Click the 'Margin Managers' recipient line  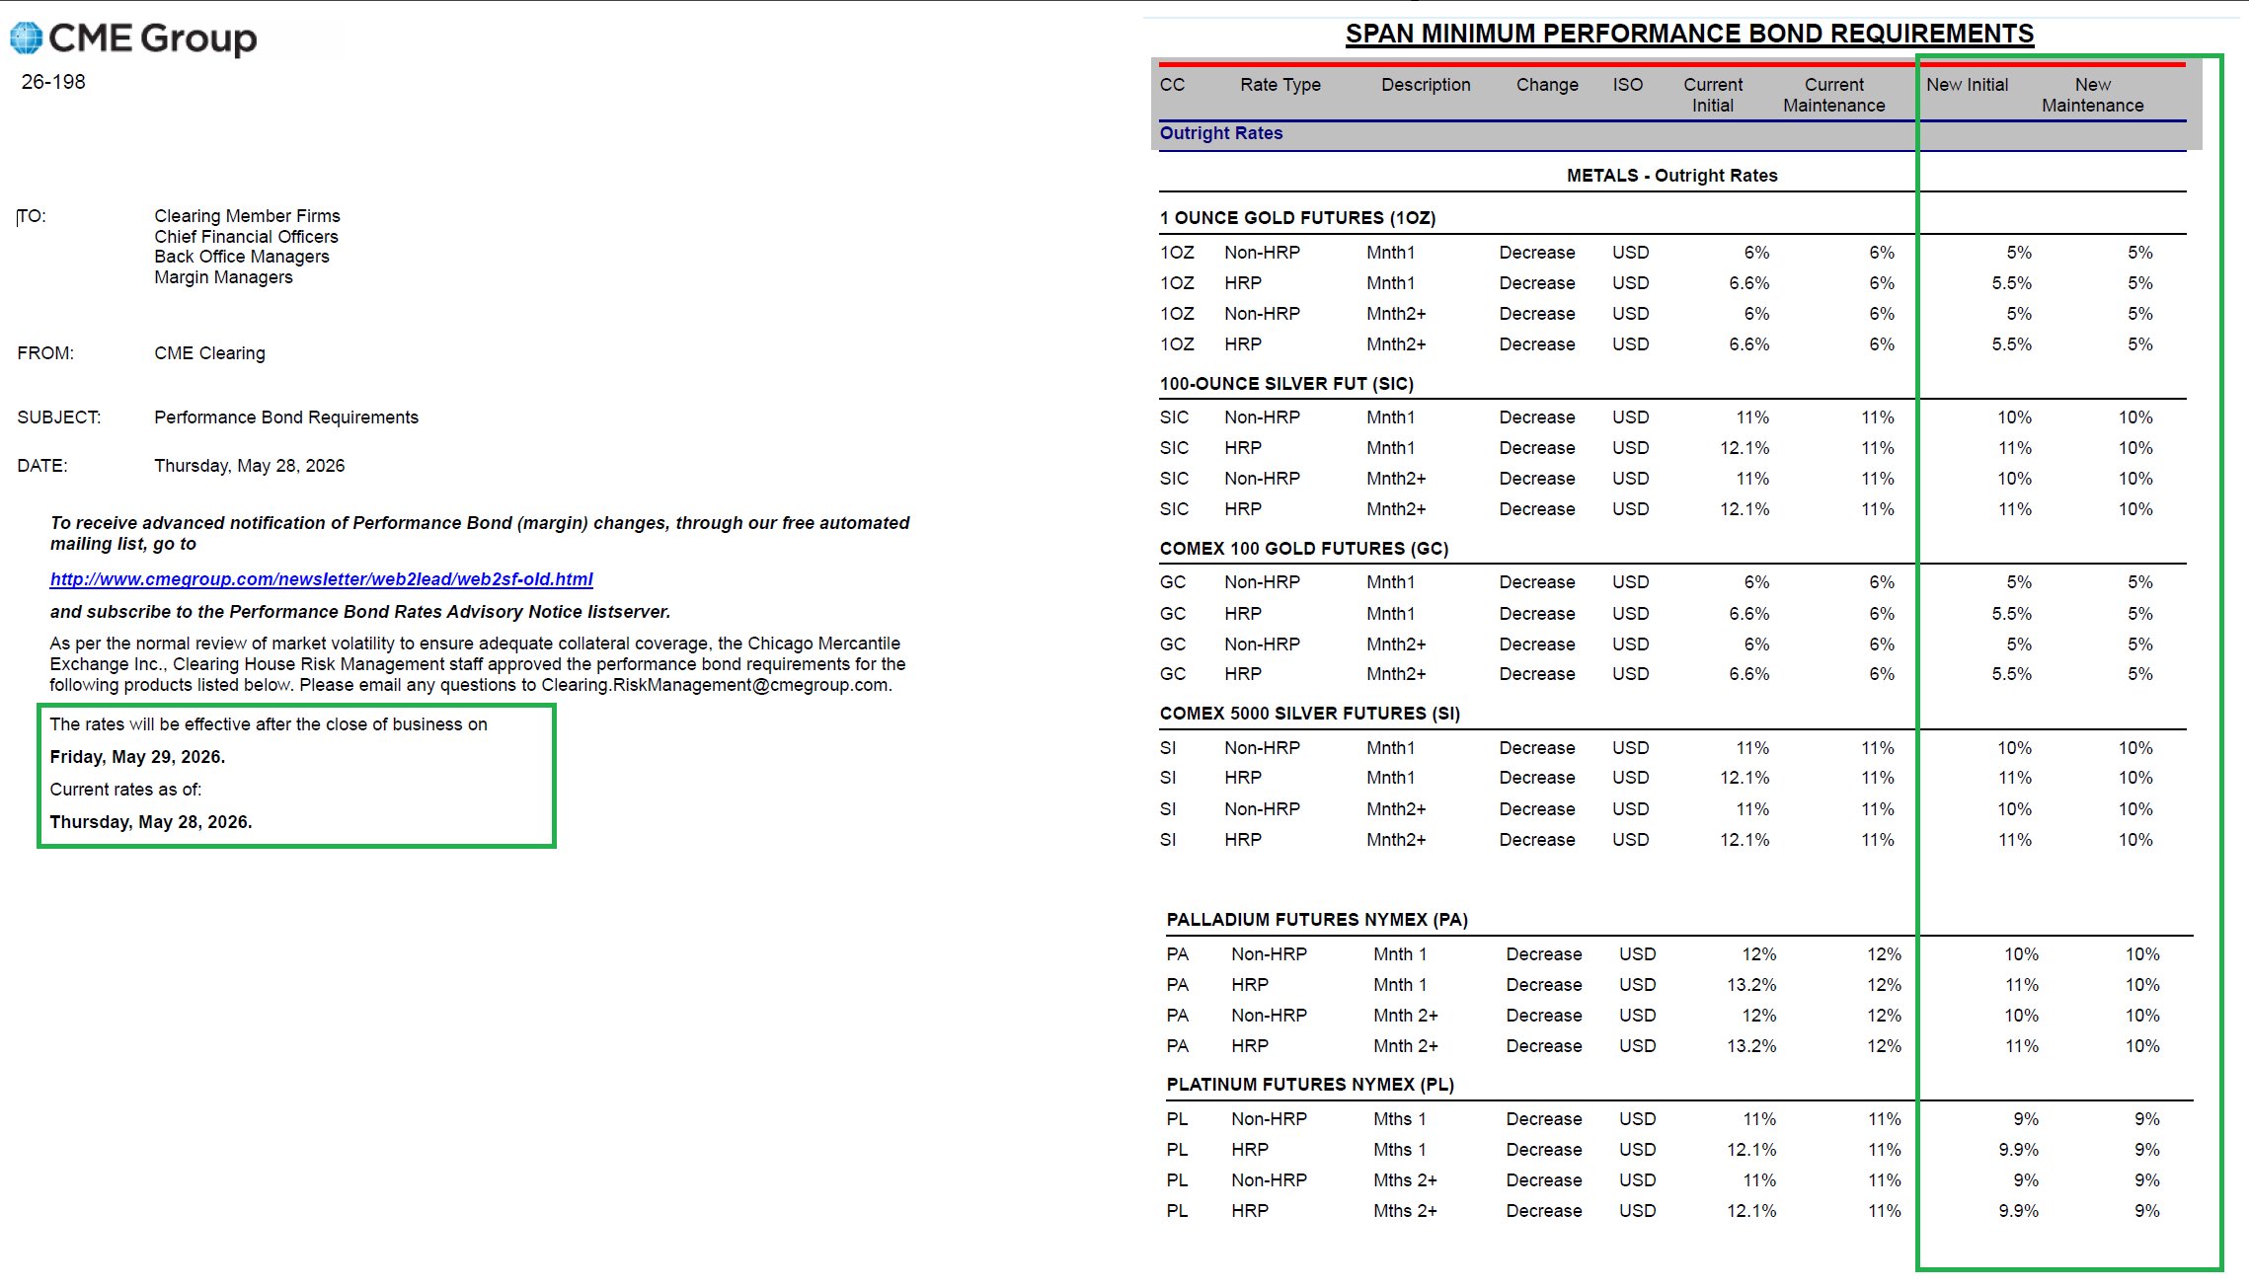click(x=223, y=277)
